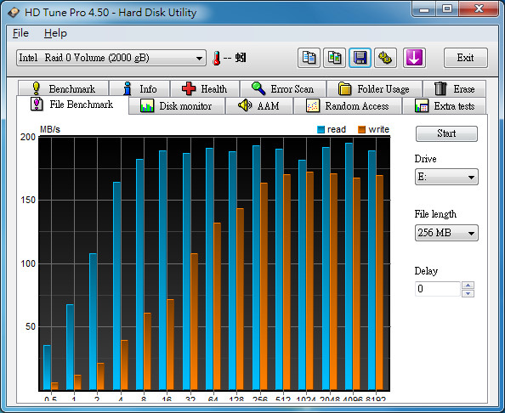Open the File menu
Image resolution: width=505 pixels, height=413 pixels.
tap(20, 33)
